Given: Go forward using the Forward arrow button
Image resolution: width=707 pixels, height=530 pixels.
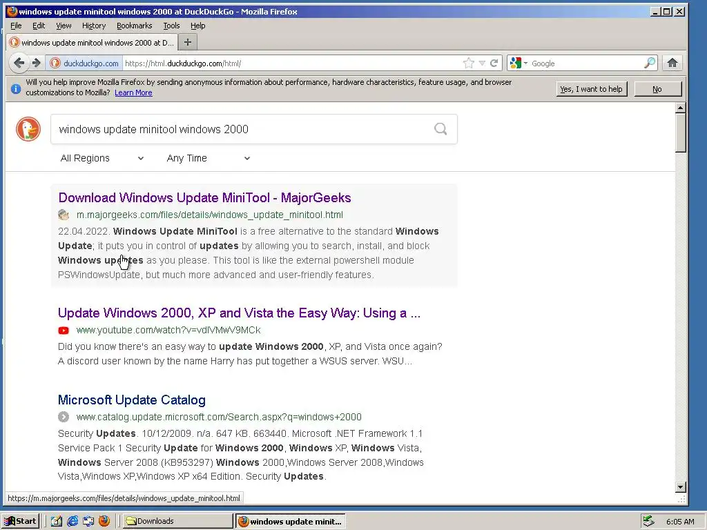Looking at the screenshot, I should [x=37, y=63].
